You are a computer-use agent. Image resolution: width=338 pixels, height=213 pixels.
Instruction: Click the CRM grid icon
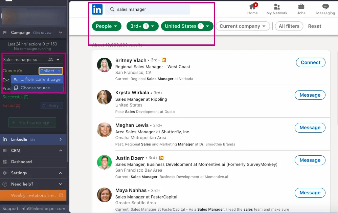coord(5,151)
